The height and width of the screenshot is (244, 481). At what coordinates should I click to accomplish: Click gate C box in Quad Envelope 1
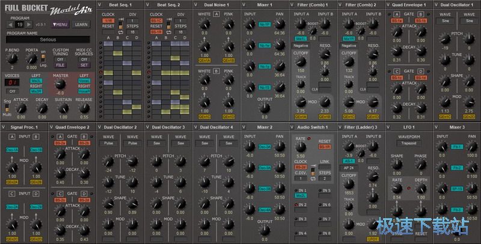(x=397, y=71)
